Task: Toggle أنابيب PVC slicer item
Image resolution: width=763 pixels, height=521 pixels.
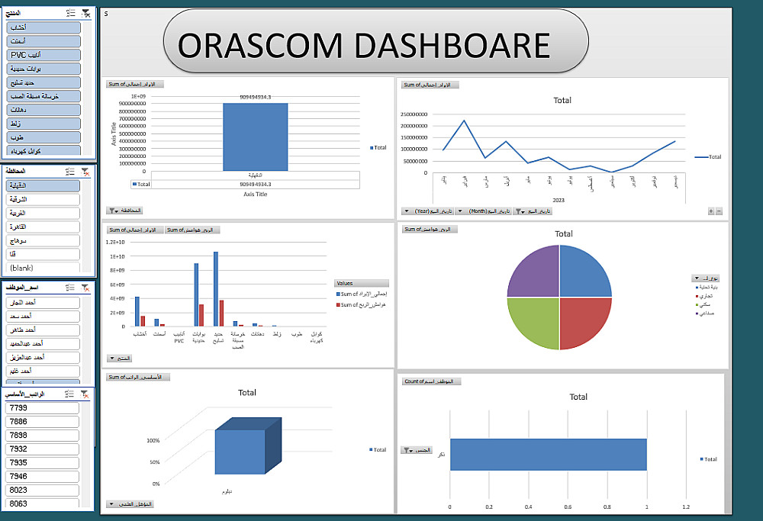Action: [43, 55]
